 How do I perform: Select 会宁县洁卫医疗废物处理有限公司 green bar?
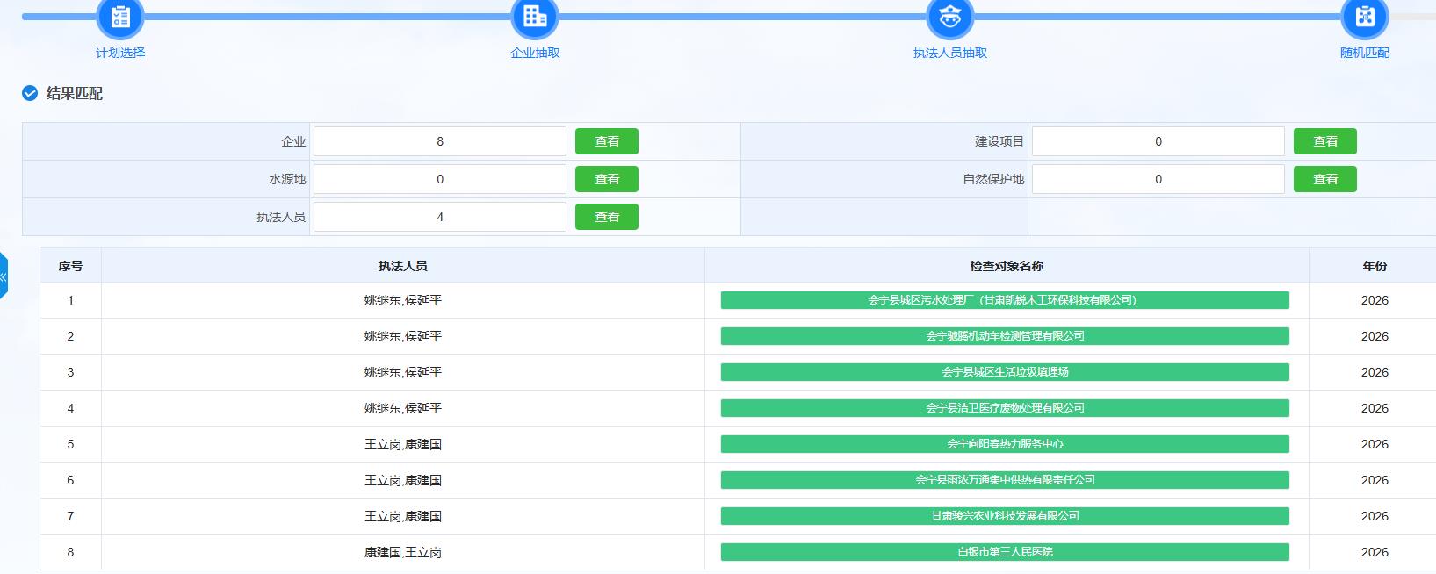pyautogui.click(x=1005, y=408)
